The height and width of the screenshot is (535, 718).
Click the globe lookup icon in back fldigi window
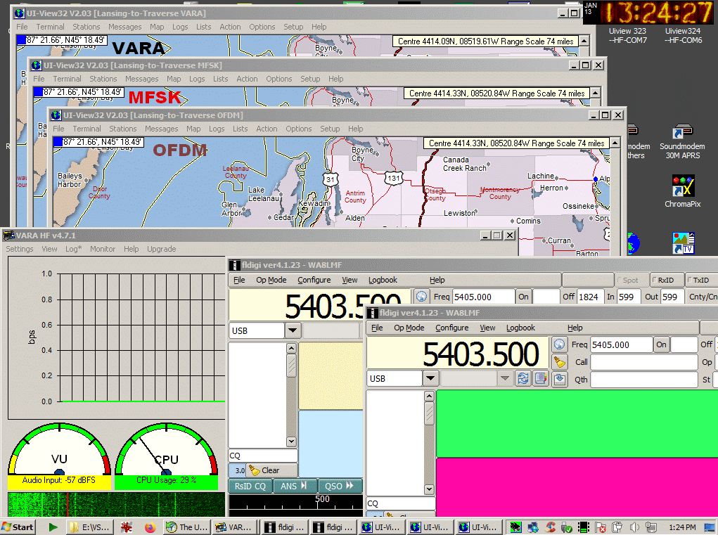coord(421,297)
